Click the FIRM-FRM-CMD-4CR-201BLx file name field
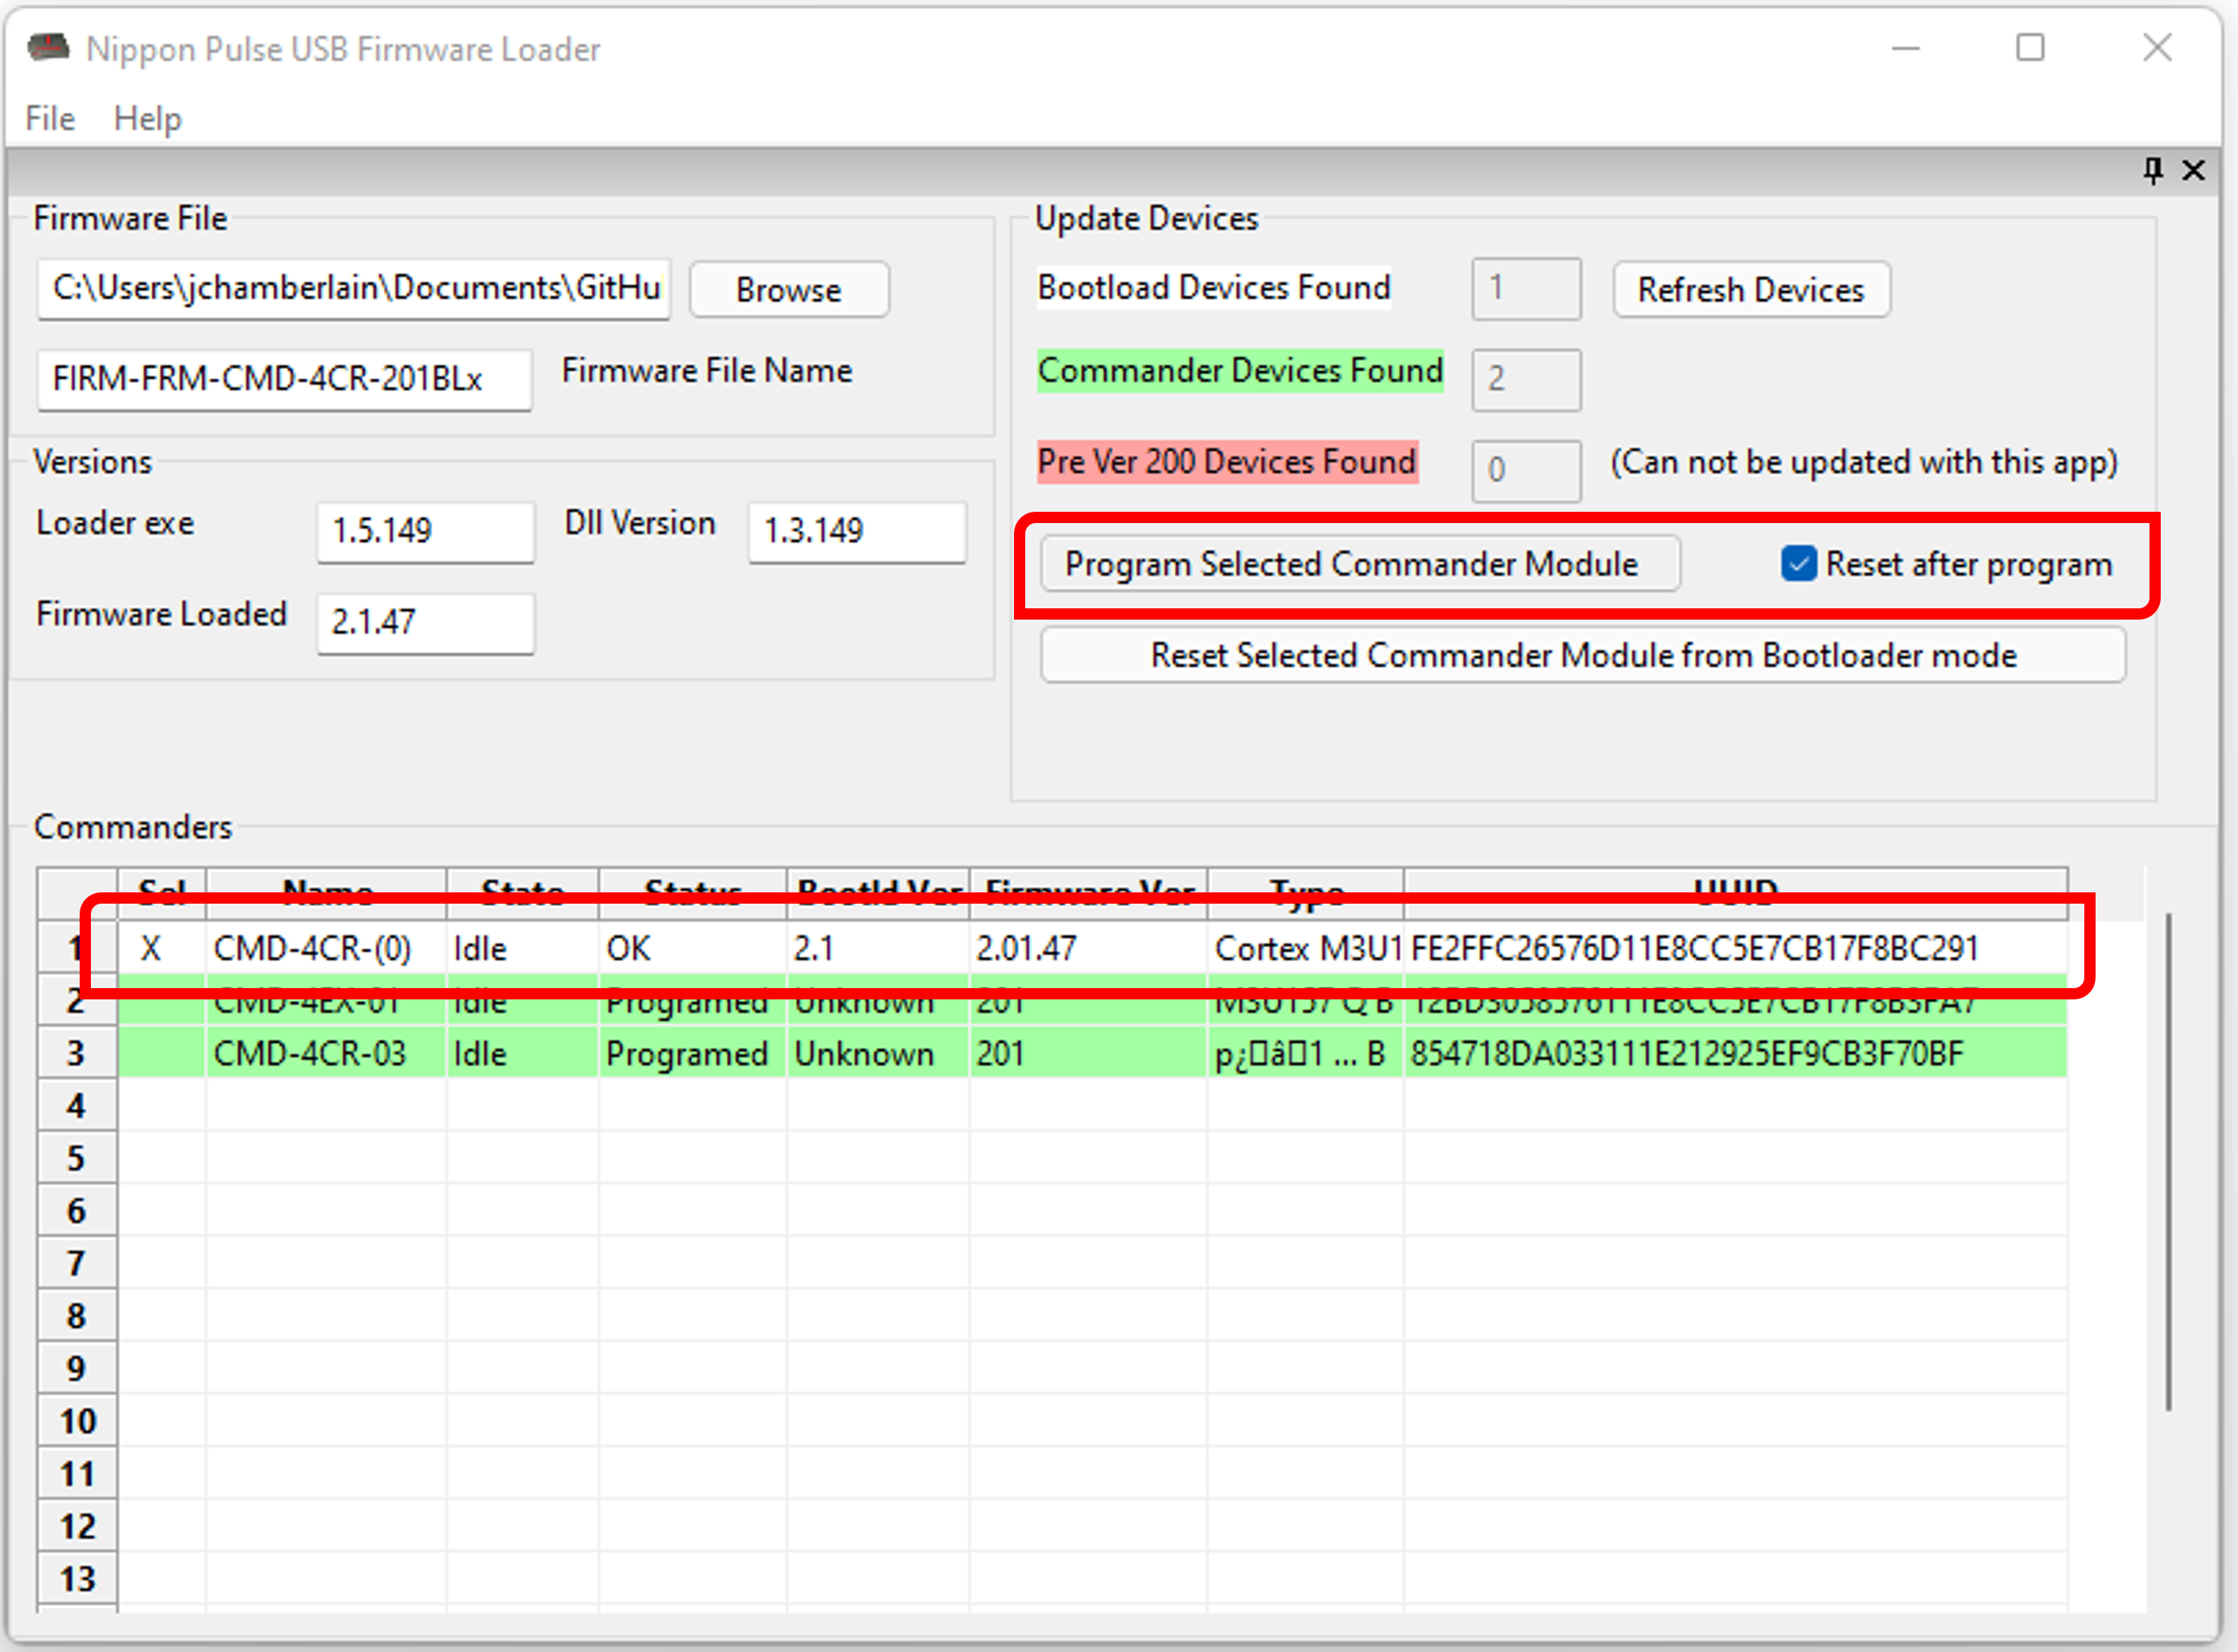This screenshot has height=1652, width=2238. 285,380
